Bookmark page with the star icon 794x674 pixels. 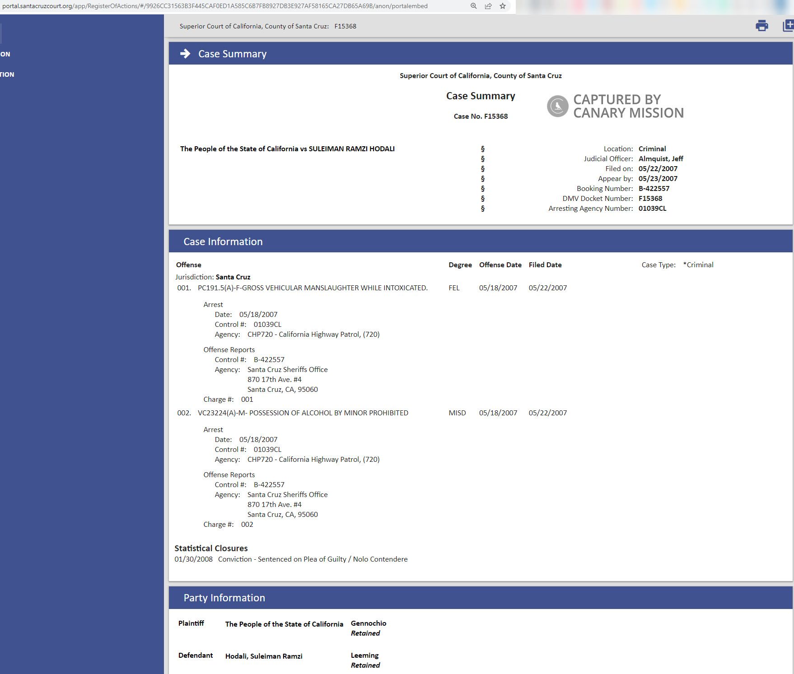[503, 6]
